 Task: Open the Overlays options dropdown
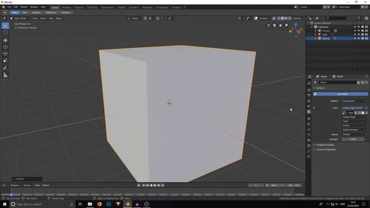[265, 18]
